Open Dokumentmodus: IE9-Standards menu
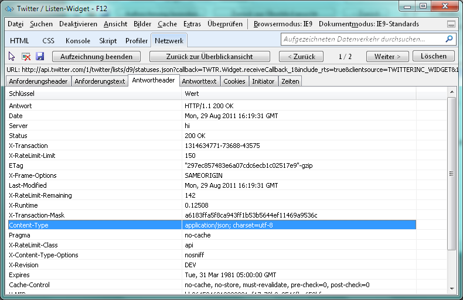This screenshot has width=463, height=300. coord(369,24)
